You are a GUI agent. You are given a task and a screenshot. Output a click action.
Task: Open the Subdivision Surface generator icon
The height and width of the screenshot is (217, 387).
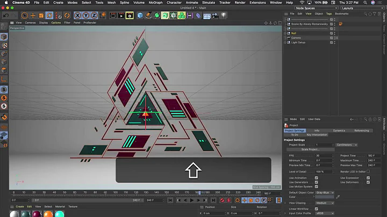[157, 16]
